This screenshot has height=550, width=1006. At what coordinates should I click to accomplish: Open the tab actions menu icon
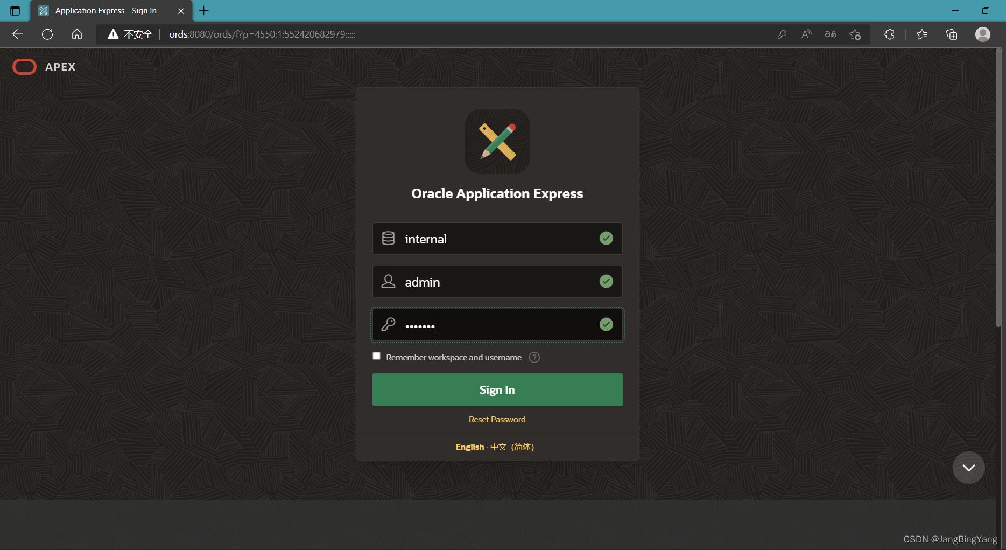click(15, 11)
